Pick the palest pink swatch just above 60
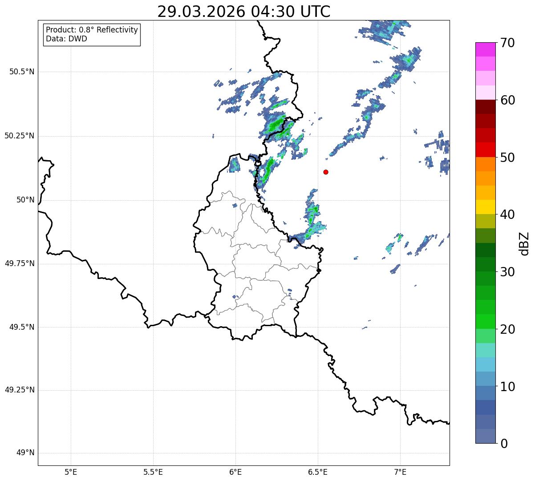Viewport: 535px width, 481px height. coord(486,93)
